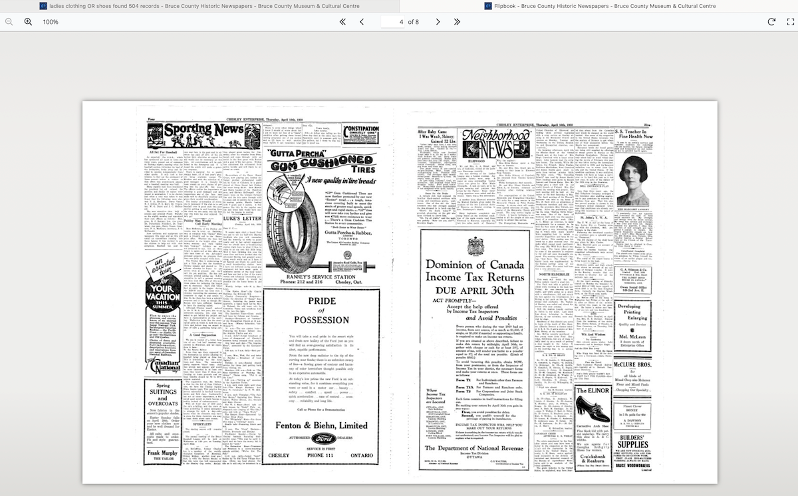
Task: Zoom in the flipbook view
Action: click(x=28, y=22)
